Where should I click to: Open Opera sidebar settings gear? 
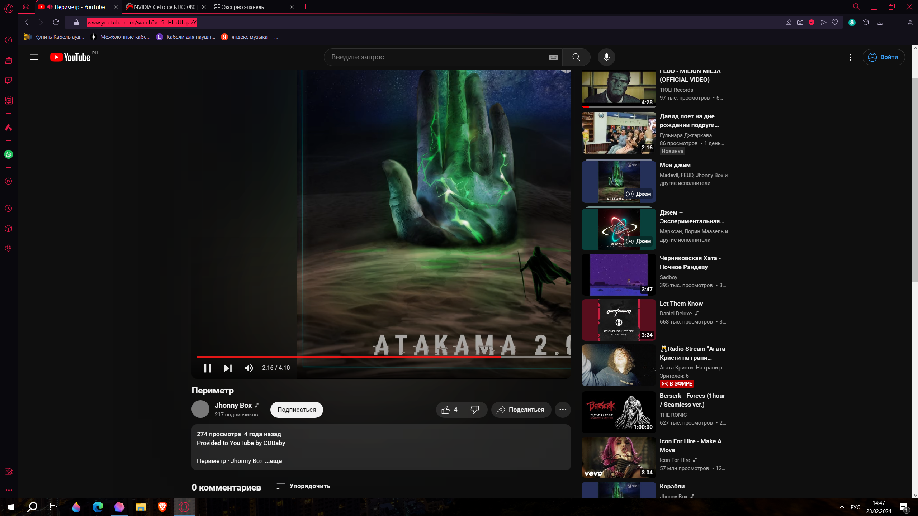(9, 248)
